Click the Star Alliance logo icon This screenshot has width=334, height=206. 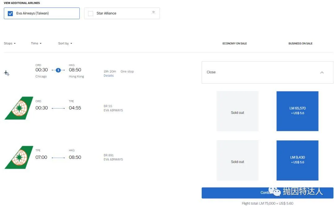(153, 12)
